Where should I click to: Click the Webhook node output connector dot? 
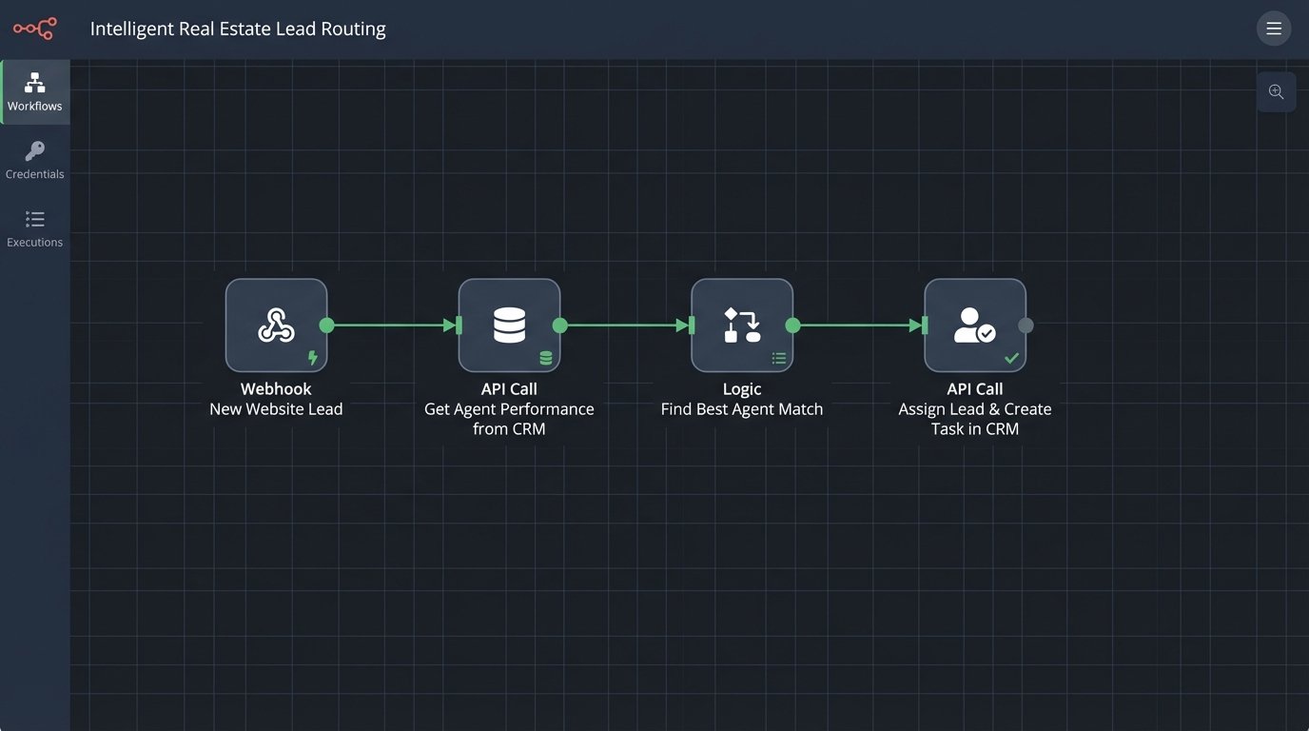[327, 326]
